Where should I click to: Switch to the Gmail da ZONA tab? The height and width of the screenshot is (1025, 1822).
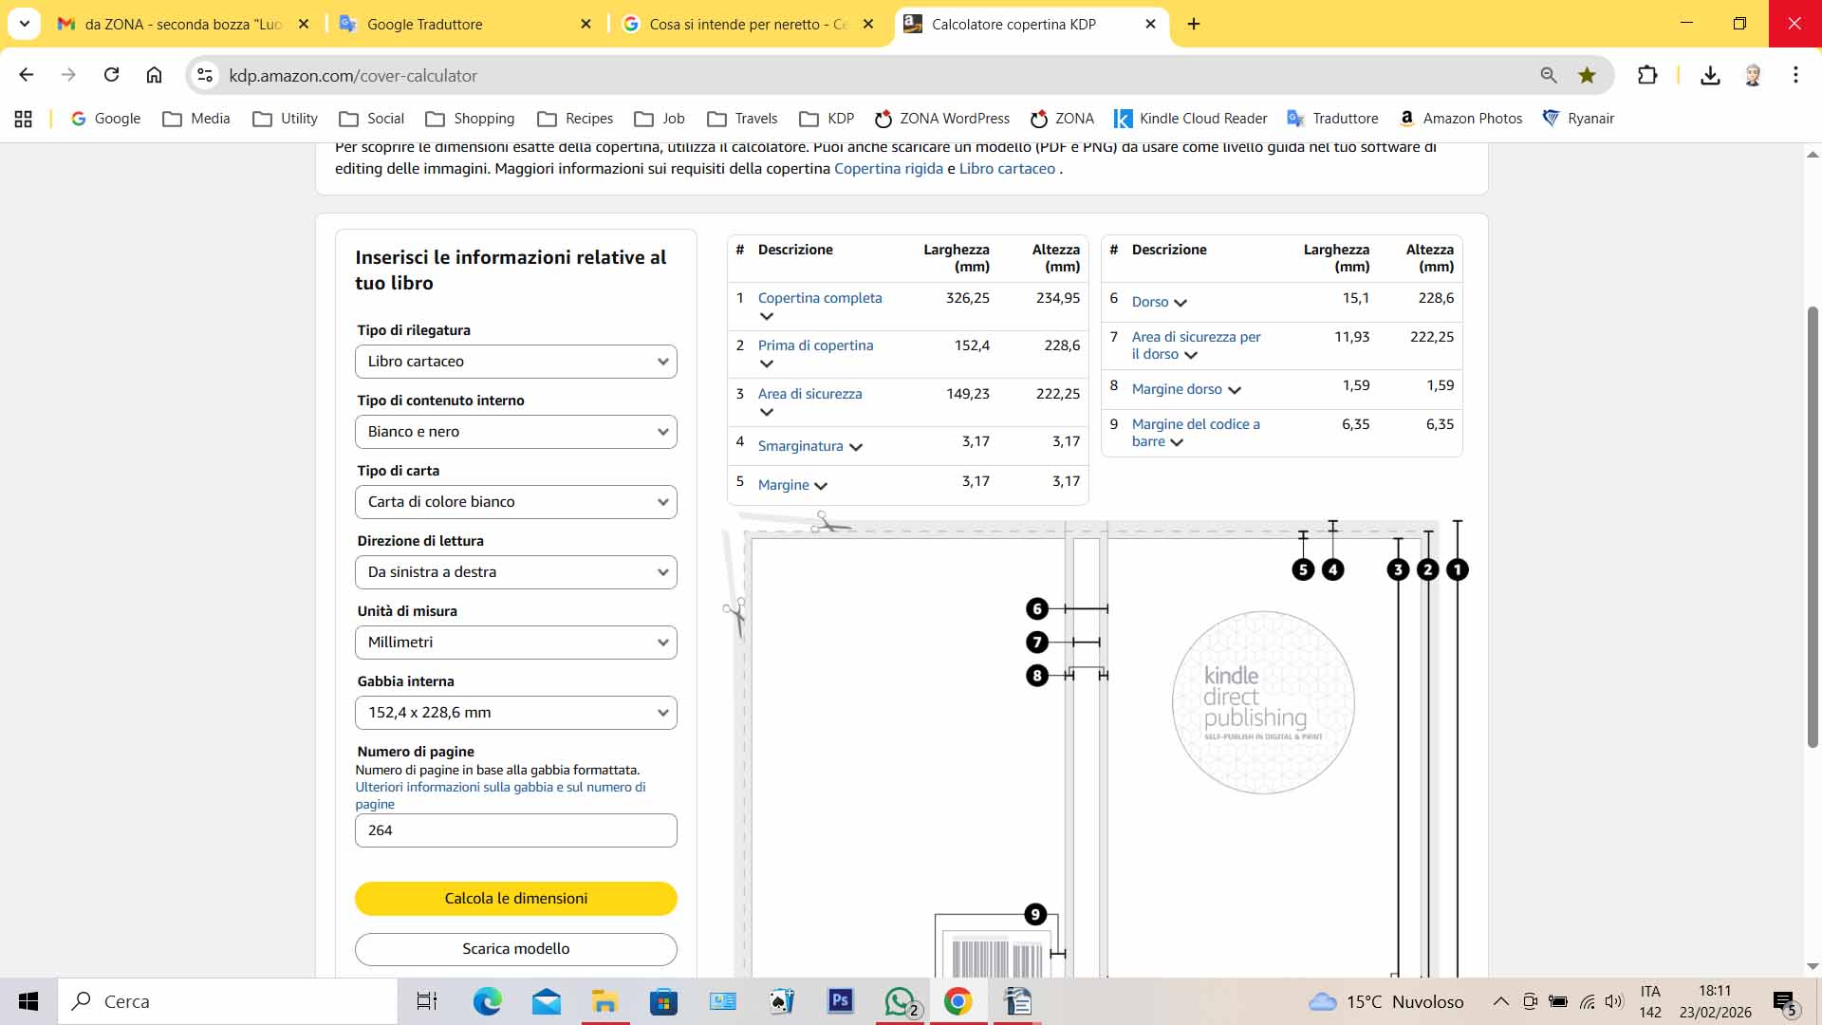[182, 25]
